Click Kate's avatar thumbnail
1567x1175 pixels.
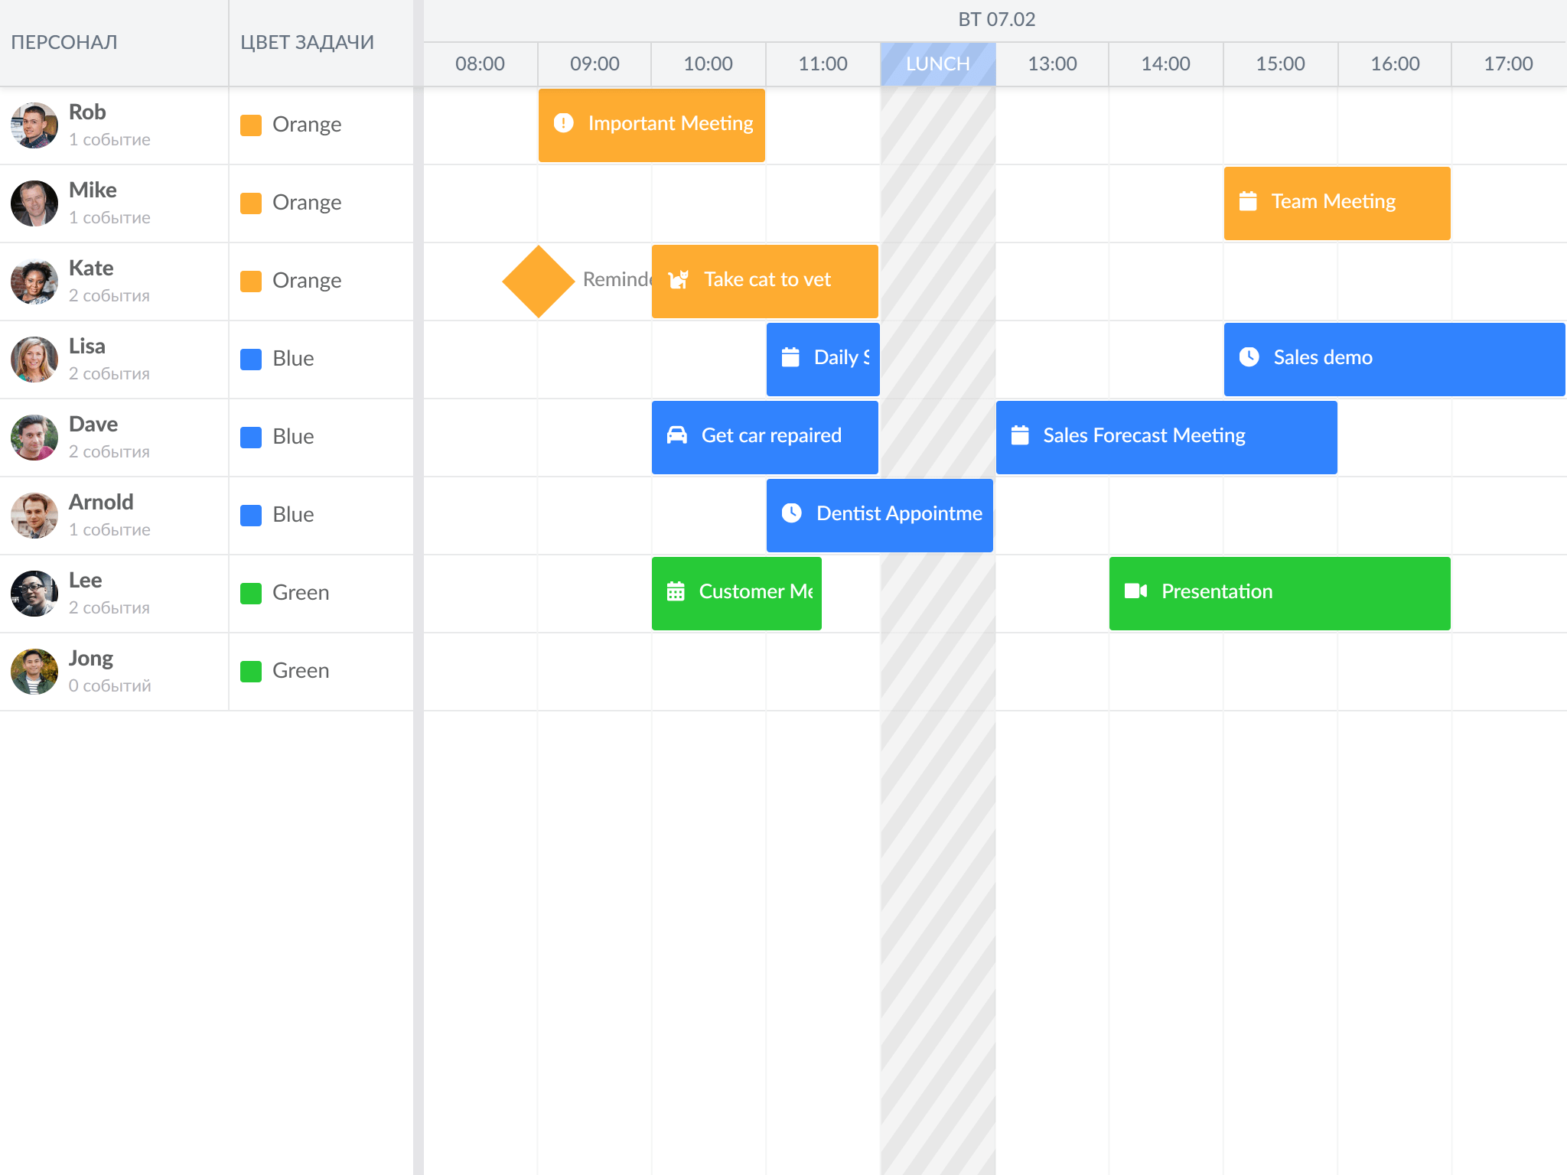pyautogui.click(x=34, y=281)
